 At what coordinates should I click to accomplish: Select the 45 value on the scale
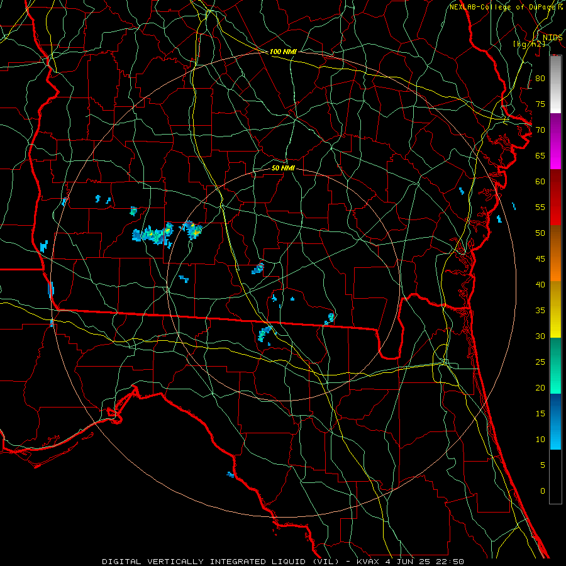(540, 259)
